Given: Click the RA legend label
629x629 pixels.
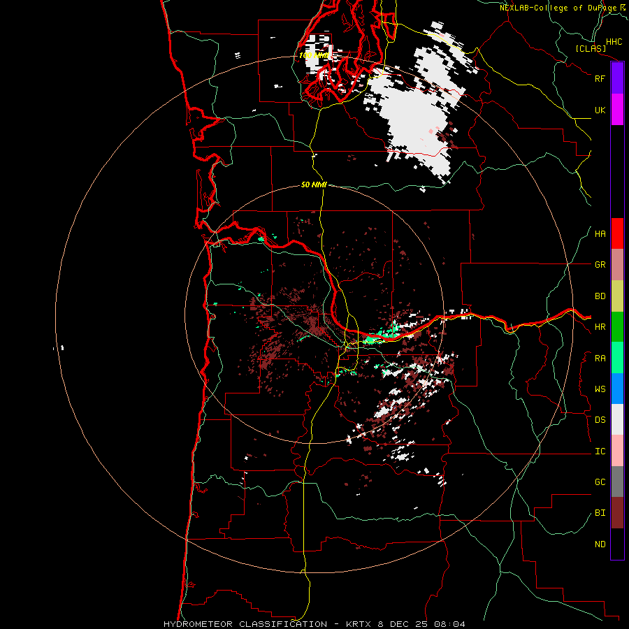Looking at the screenshot, I should [600, 359].
